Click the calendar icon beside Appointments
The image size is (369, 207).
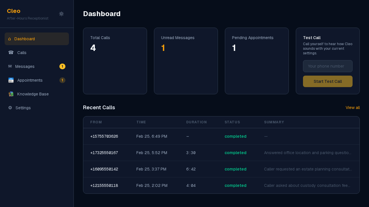[11, 80]
